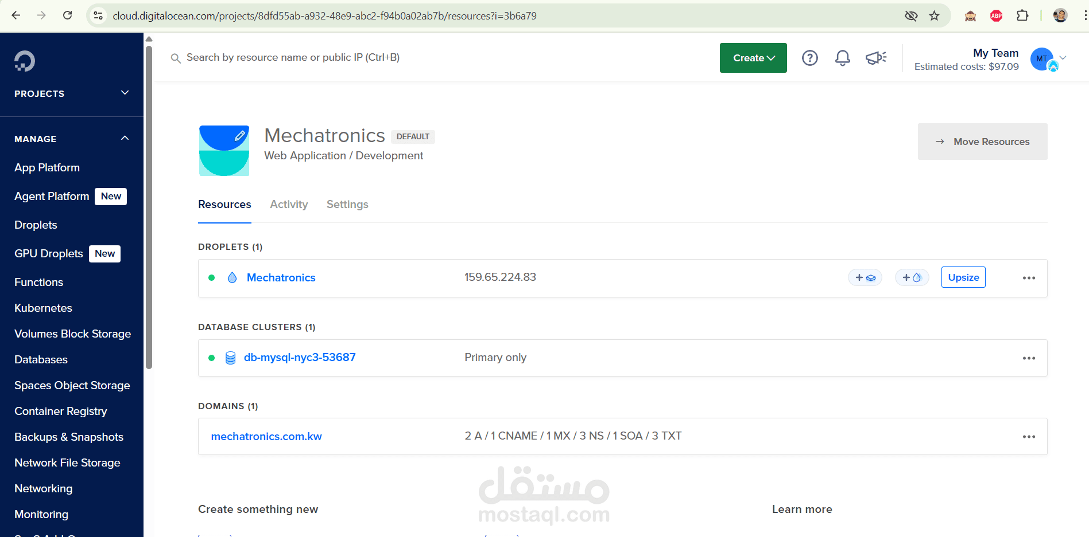Open the announcements megaphone

pyautogui.click(x=876, y=58)
